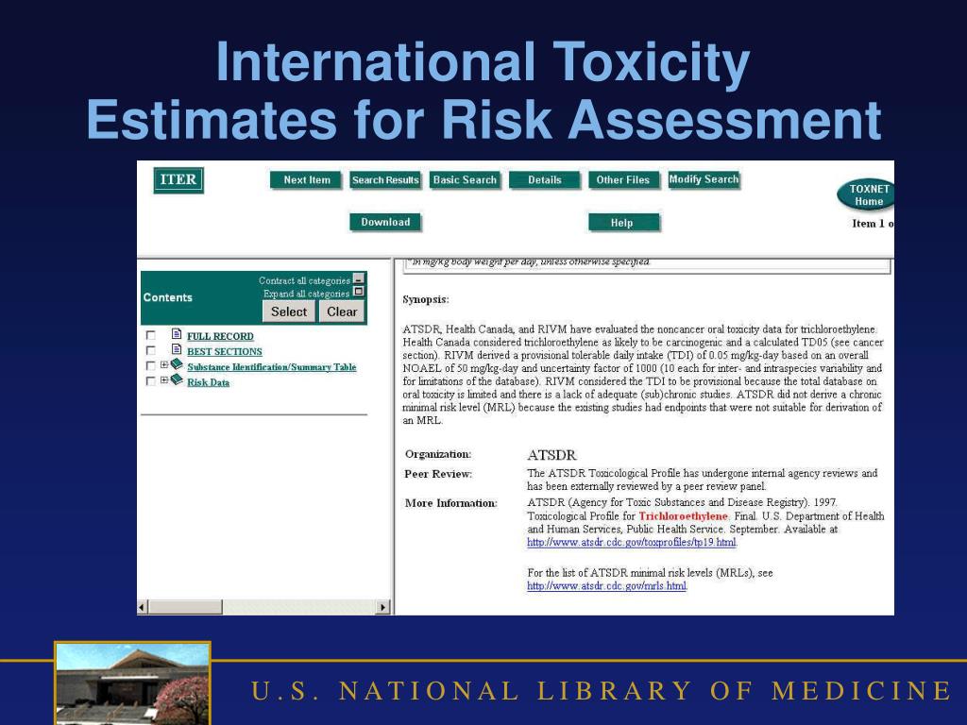Open the atsdr.cdc.gov toxprofiles tp19 link
This screenshot has width=967, height=725.
coord(632,543)
